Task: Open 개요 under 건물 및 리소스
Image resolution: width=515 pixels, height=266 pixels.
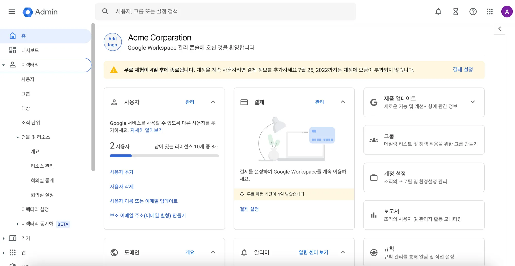Action: coord(35,151)
